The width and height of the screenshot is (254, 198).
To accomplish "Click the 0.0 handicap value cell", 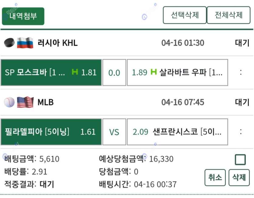I will click(x=114, y=72).
